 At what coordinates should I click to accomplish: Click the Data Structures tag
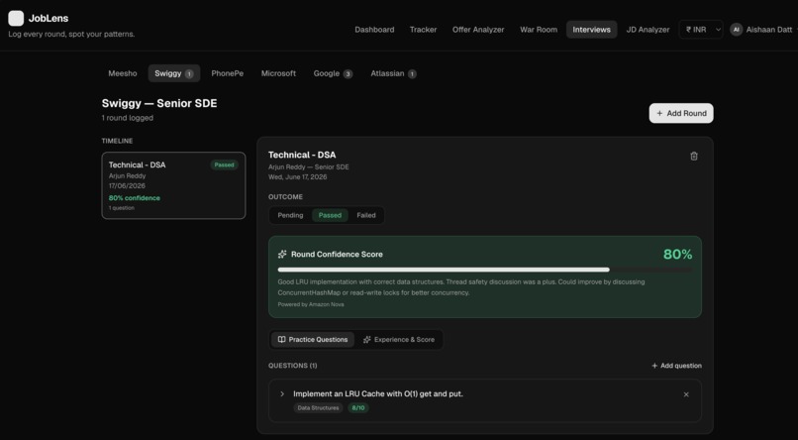tap(318, 408)
